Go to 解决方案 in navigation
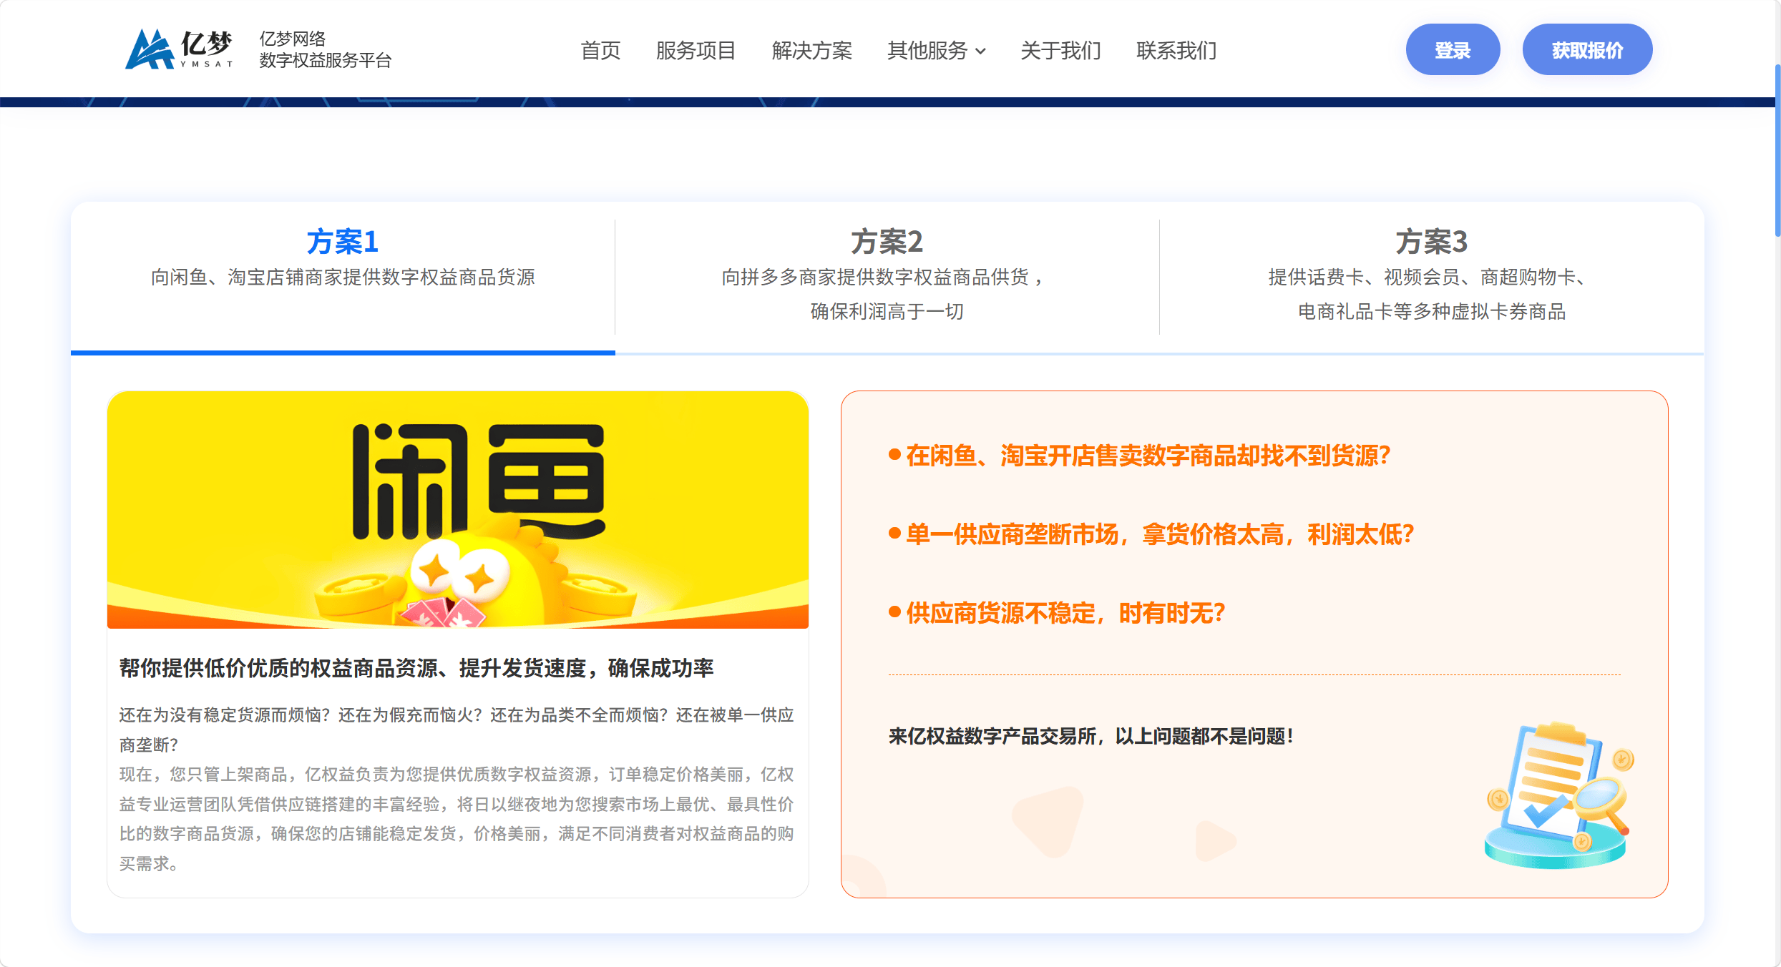The width and height of the screenshot is (1781, 967). (x=811, y=51)
